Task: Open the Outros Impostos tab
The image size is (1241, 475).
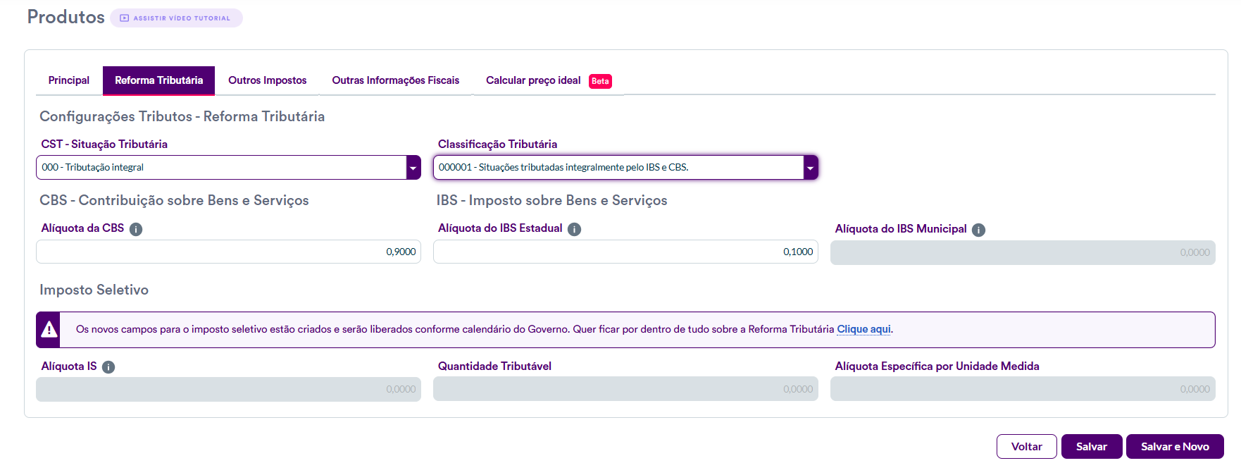Action: point(267,80)
